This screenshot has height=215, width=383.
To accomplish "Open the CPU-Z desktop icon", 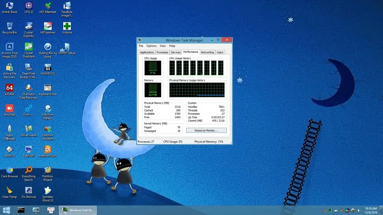I will tap(28, 6).
